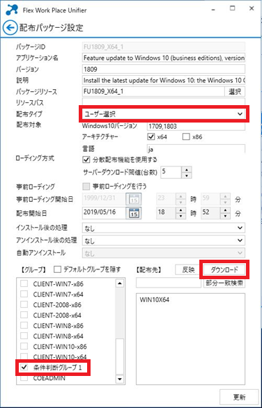Click the 配布開始日 date field

105,213
